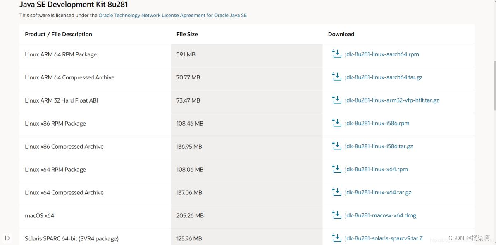Open Oracle Technology Network License Agreement link
The image size is (496, 245).
coord(173,15)
